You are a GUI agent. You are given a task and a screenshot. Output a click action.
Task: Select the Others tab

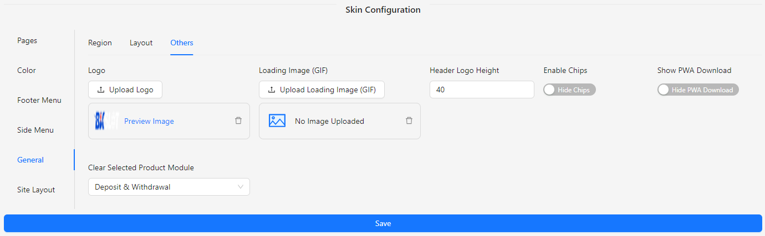coord(182,43)
